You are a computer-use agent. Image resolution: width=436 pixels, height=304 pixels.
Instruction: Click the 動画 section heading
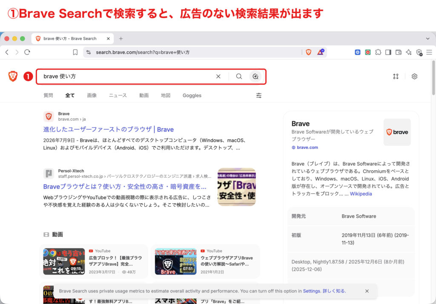pos(57,235)
